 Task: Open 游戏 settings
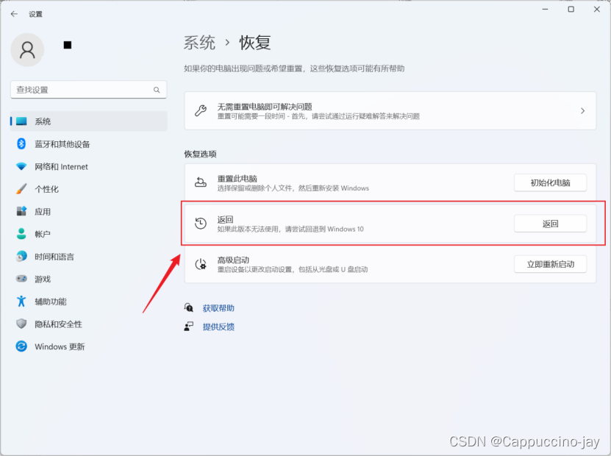(89, 279)
